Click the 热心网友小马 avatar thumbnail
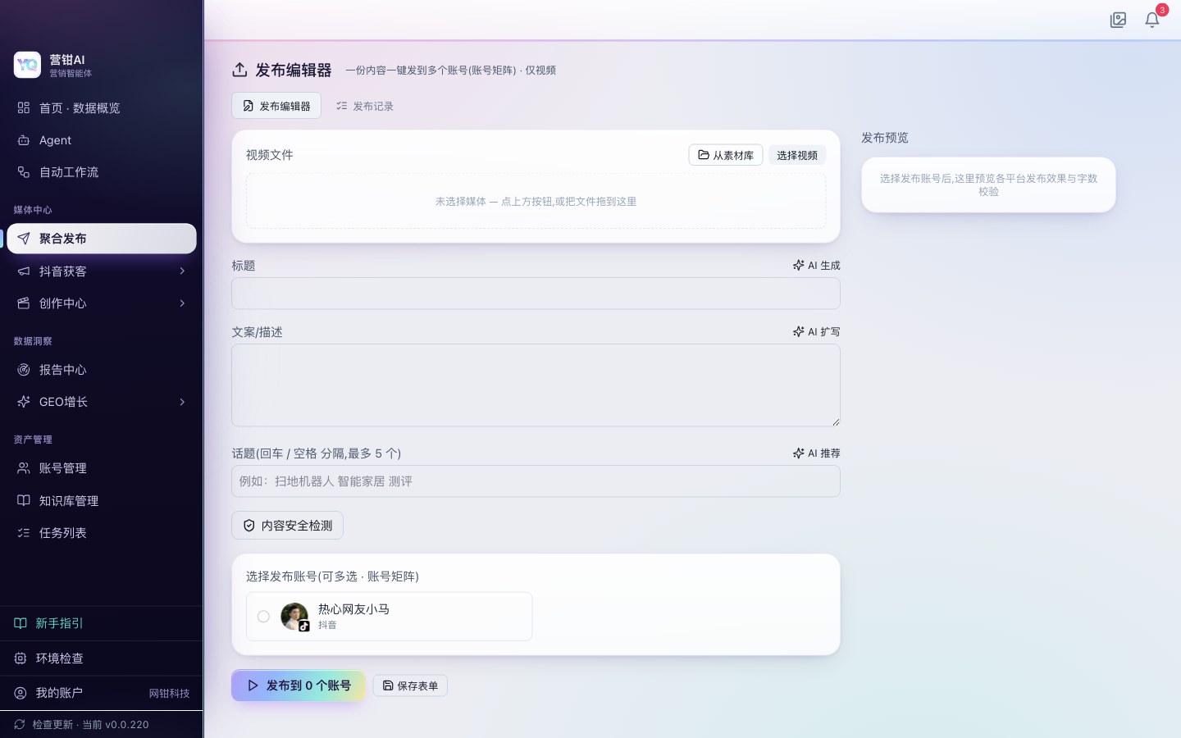This screenshot has height=738, width=1181. [x=294, y=616]
